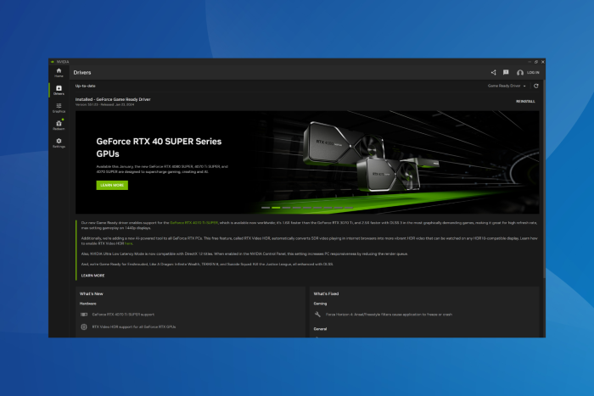
Task: Click the user avatar icon
Action: coord(519,73)
